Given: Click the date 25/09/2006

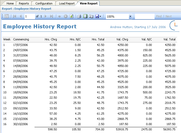Looking at the screenshot, I should (20, 98).
